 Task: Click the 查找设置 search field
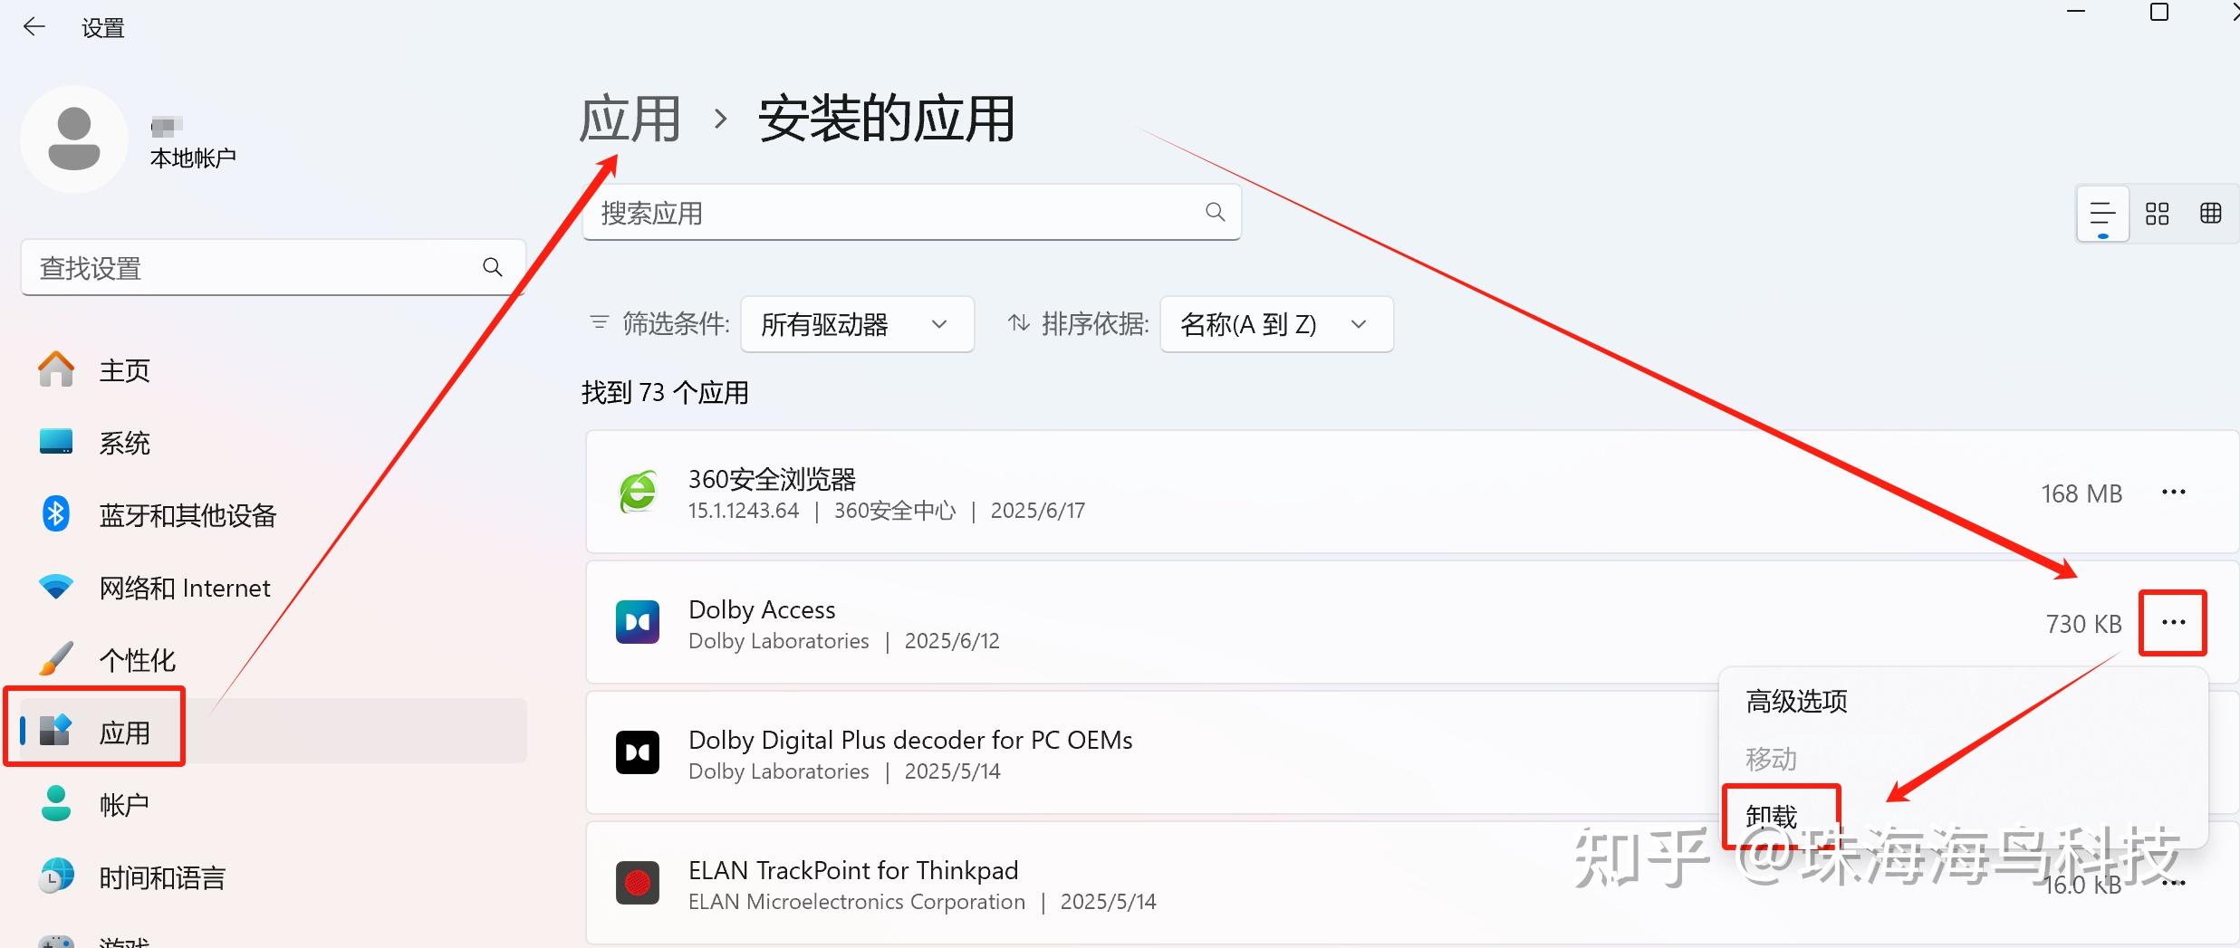point(274,268)
